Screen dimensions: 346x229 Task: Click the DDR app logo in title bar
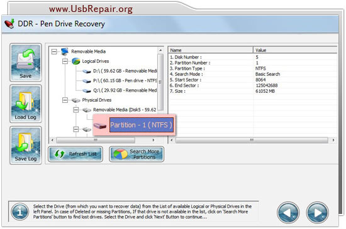pos(9,24)
